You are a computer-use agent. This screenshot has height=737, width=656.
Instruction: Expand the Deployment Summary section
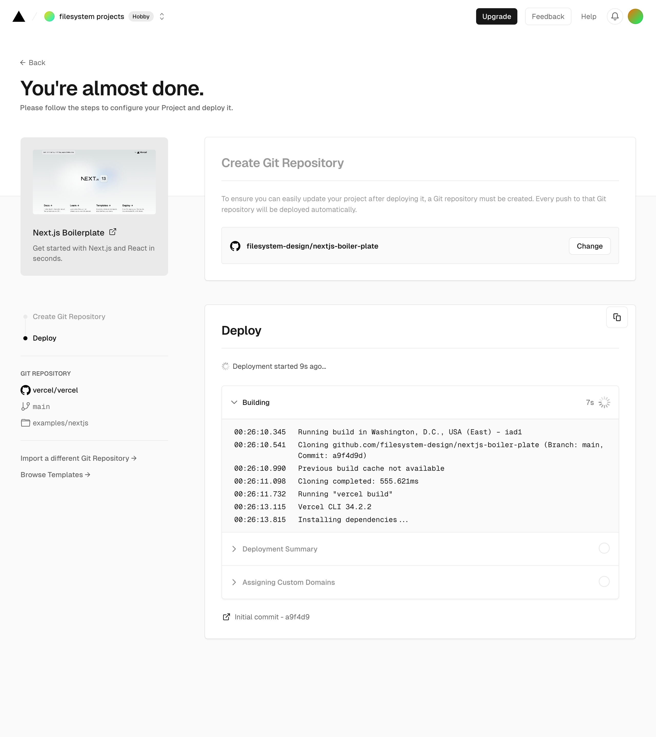[x=420, y=549]
